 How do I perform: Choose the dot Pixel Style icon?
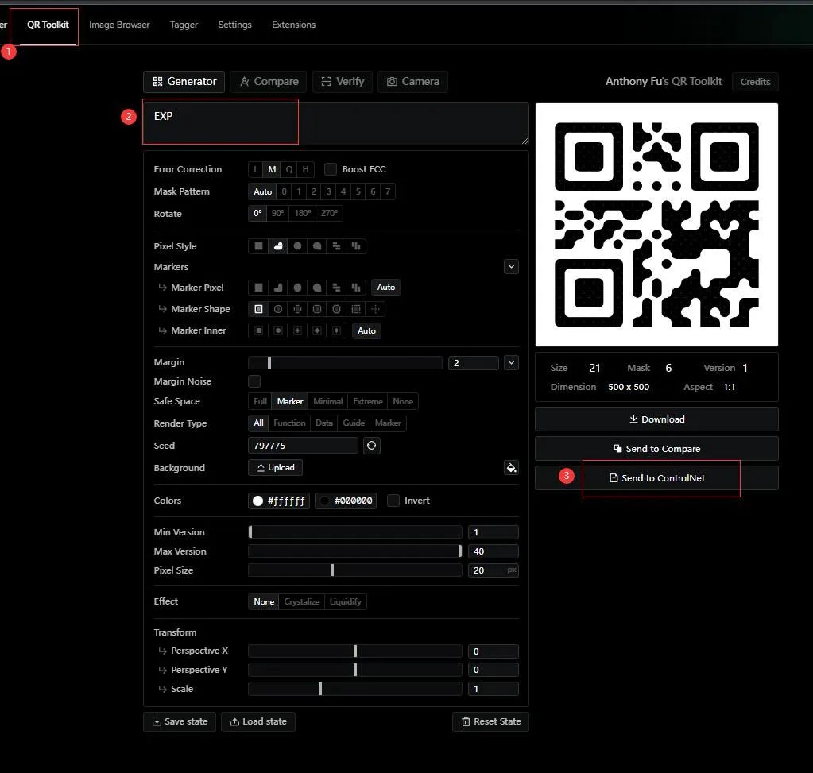point(297,245)
